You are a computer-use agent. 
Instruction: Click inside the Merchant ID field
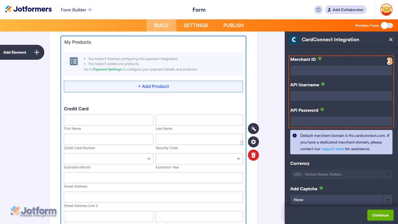click(x=341, y=71)
